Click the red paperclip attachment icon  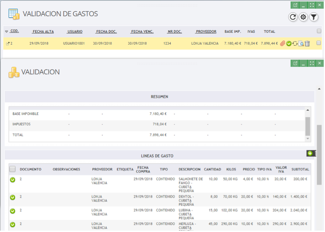click(283, 43)
